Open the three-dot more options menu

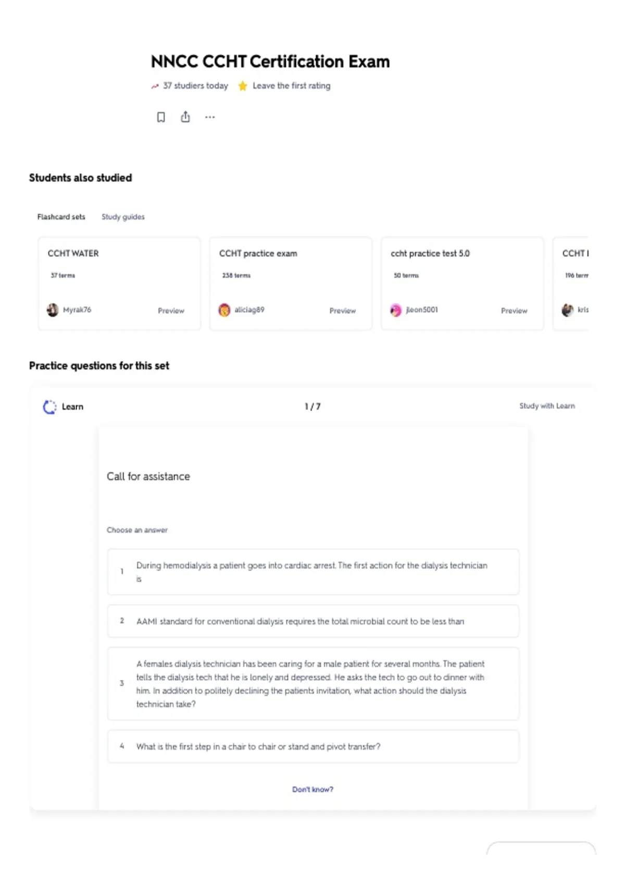[x=210, y=117]
